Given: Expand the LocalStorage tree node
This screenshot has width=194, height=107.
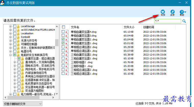Looking at the screenshot, I should coord(10,26).
